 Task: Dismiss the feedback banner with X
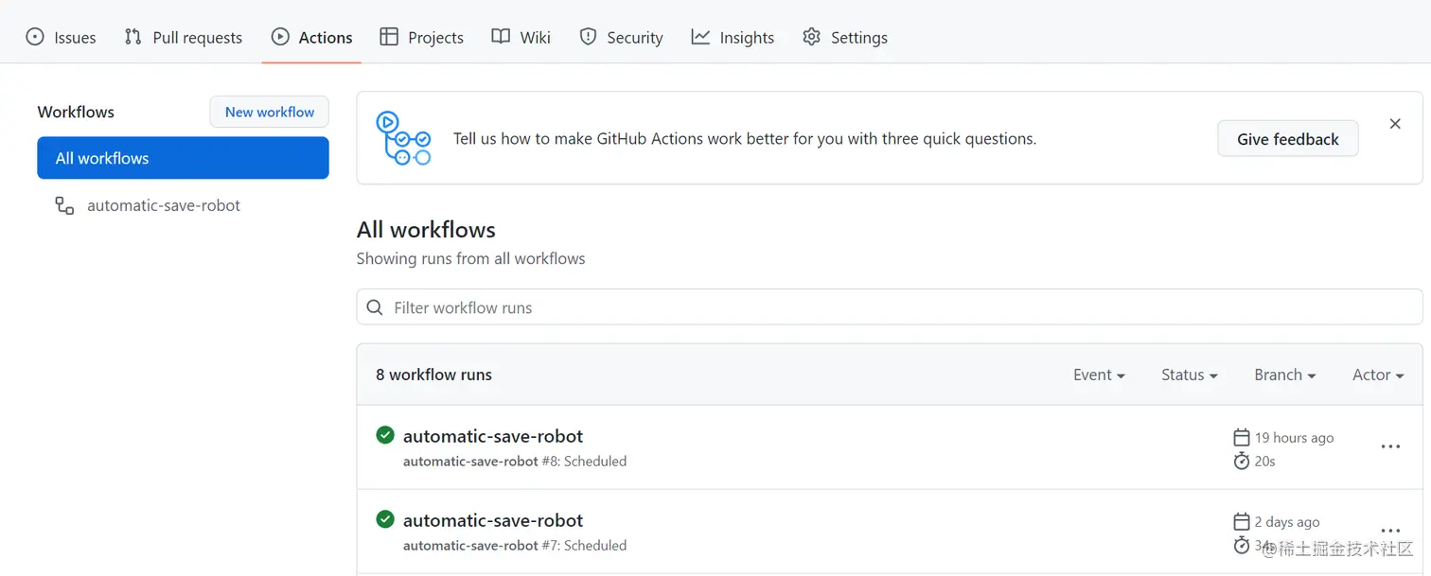pos(1394,124)
